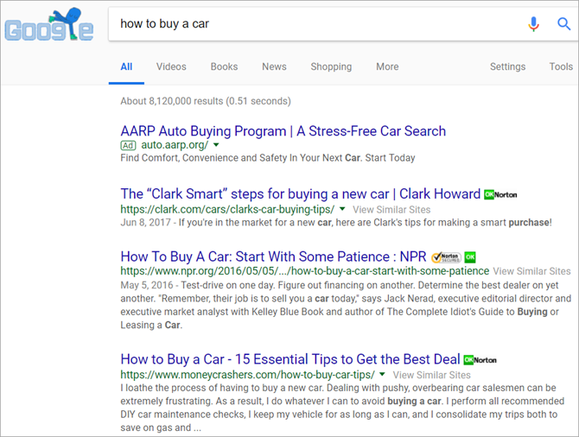Open the 15 Essential Tips result link
579x437 pixels.
(290, 359)
